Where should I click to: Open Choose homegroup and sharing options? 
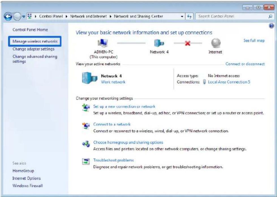click(128, 142)
